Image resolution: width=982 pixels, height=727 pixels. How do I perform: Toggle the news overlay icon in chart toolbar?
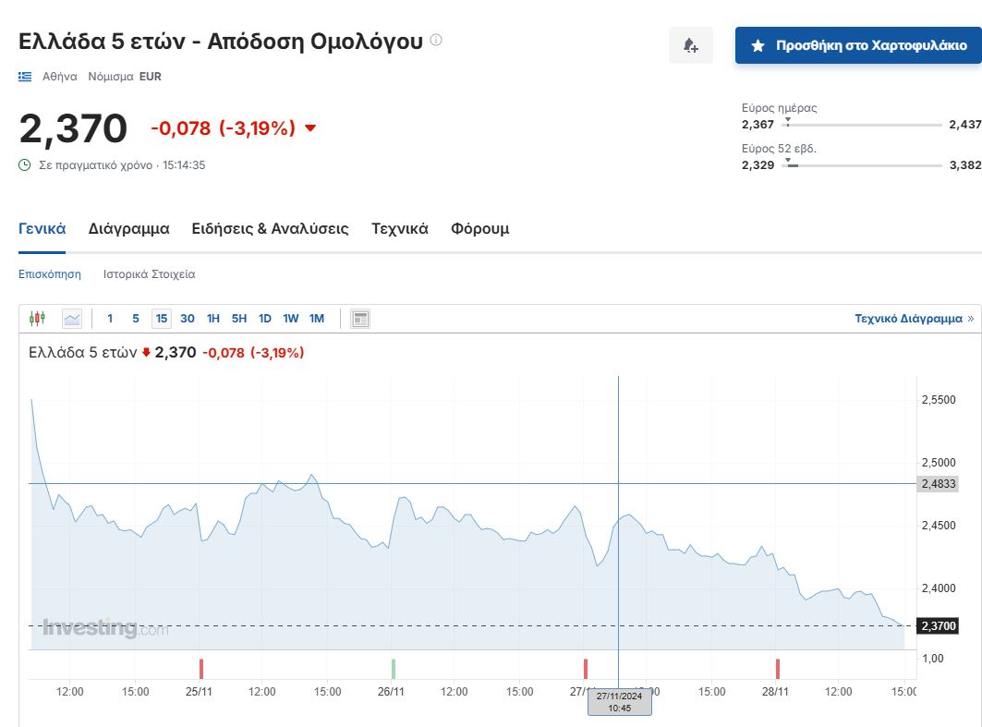360,319
